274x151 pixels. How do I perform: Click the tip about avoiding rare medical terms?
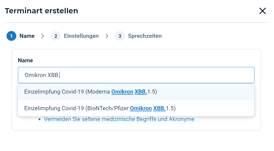119,119
